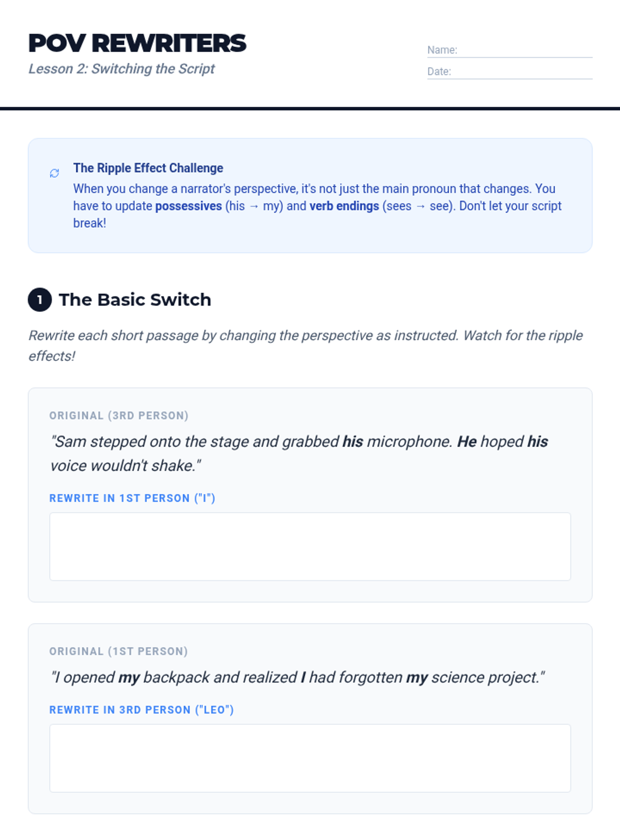Click the bold word possessives
620x826 pixels.
click(x=189, y=206)
